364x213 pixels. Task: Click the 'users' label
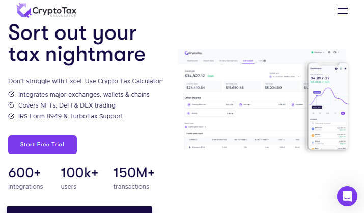click(69, 187)
